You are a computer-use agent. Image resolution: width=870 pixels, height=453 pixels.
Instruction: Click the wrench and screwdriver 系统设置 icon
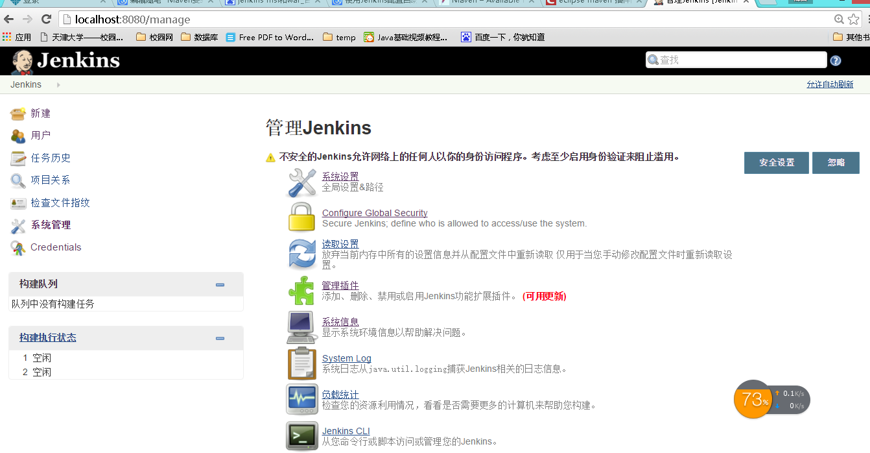point(302,182)
